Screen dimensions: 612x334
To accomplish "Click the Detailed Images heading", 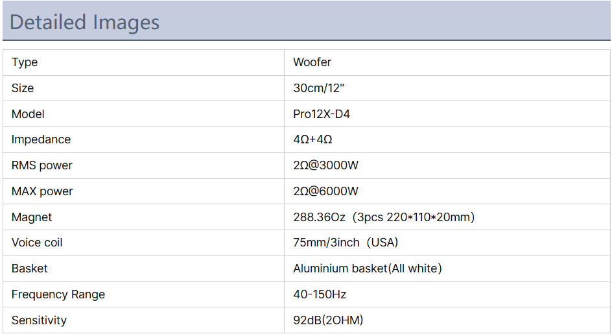I will [85, 22].
